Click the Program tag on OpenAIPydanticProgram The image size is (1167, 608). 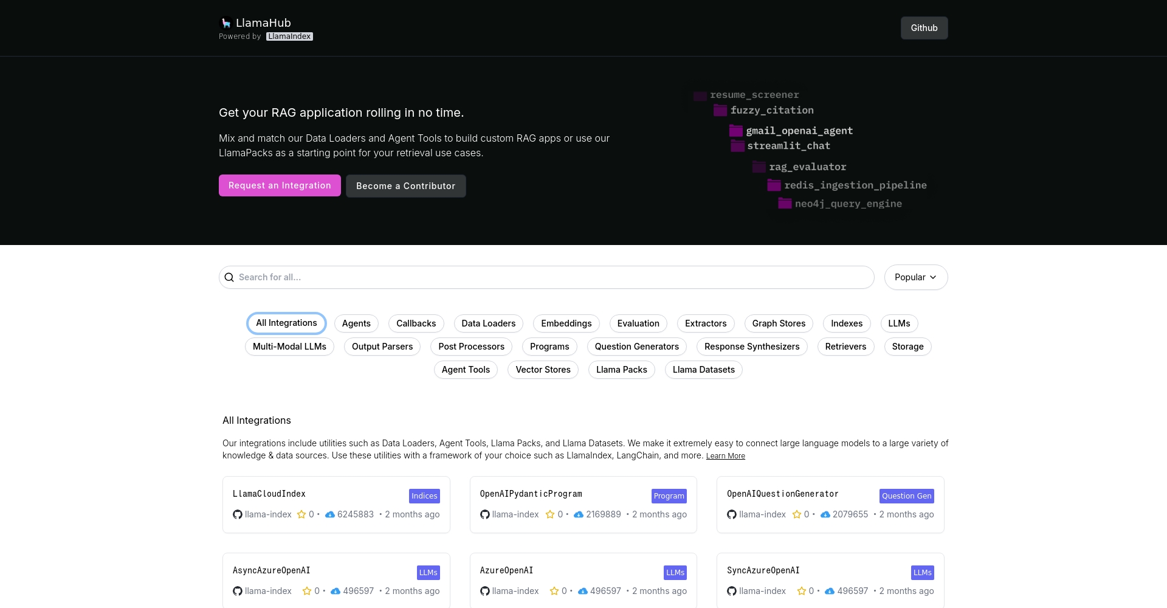coord(669,496)
